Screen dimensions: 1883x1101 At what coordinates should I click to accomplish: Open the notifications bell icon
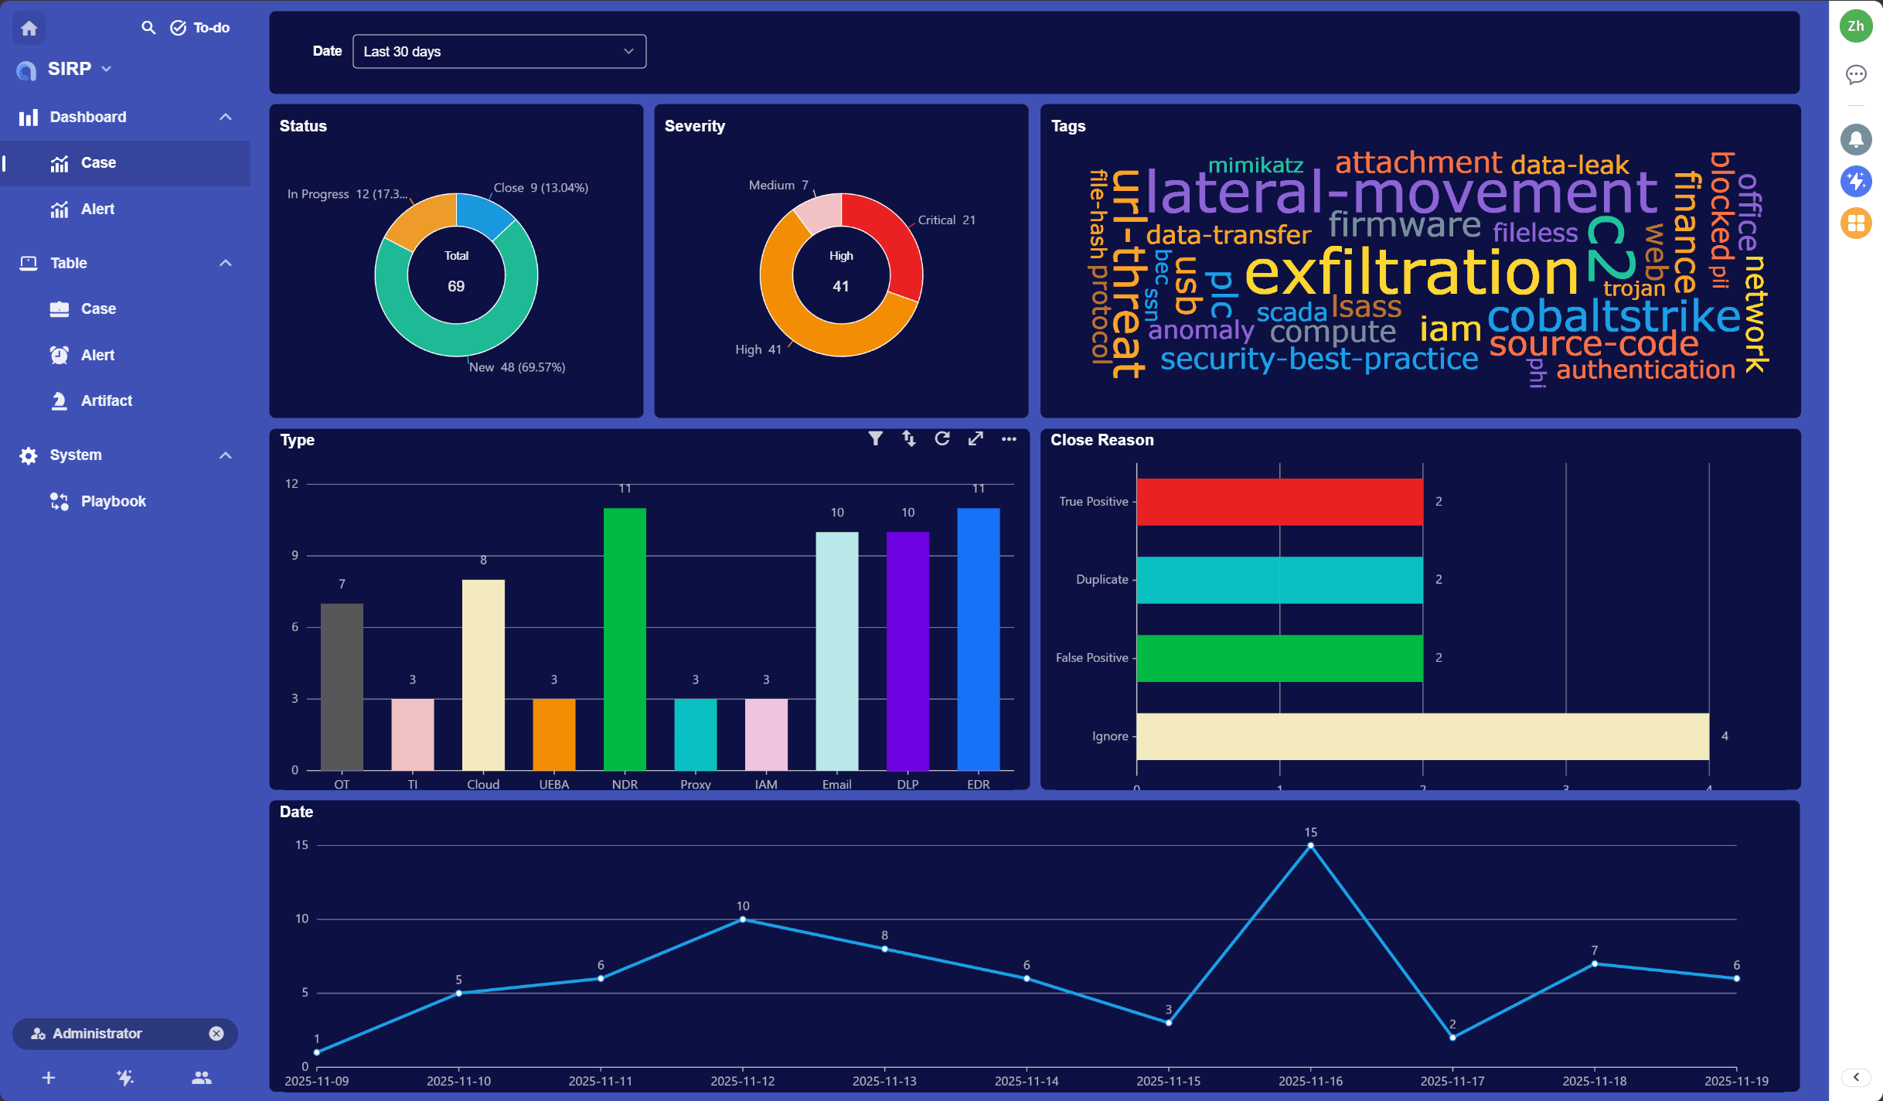pyautogui.click(x=1855, y=140)
